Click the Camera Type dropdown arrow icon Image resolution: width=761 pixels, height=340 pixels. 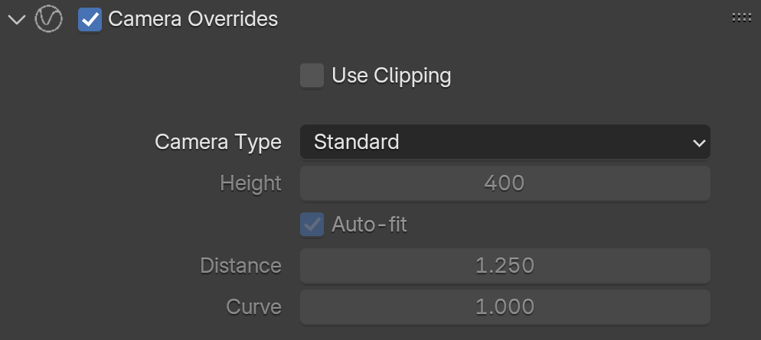(x=699, y=143)
